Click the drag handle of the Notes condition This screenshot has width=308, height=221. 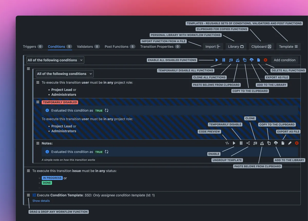point(38,143)
